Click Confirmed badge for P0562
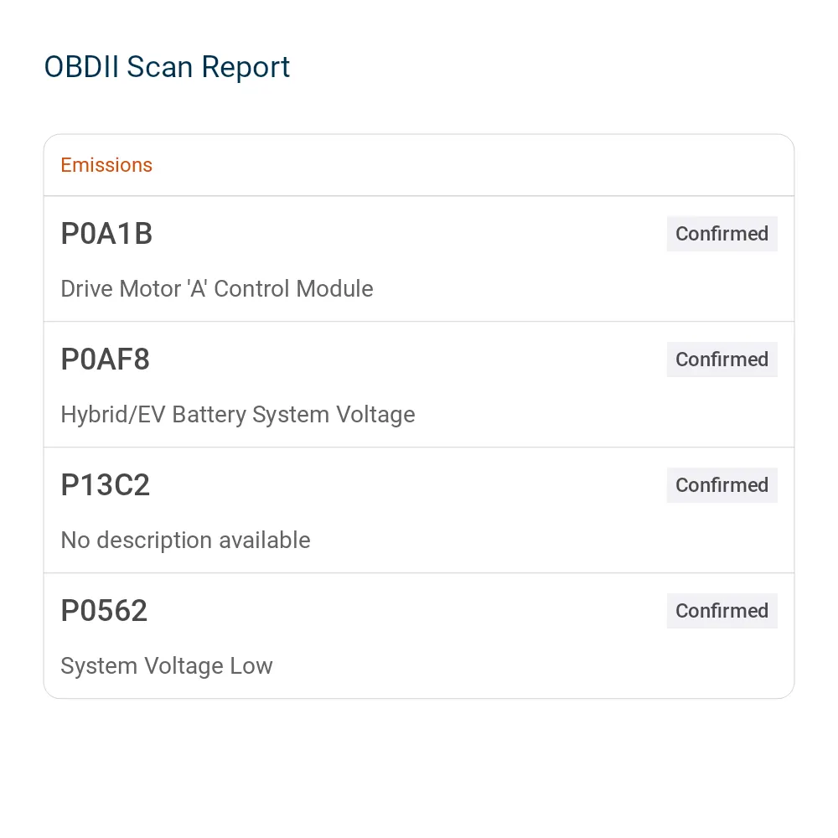Screen dimensions: 838x838 click(x=722, y=610)
